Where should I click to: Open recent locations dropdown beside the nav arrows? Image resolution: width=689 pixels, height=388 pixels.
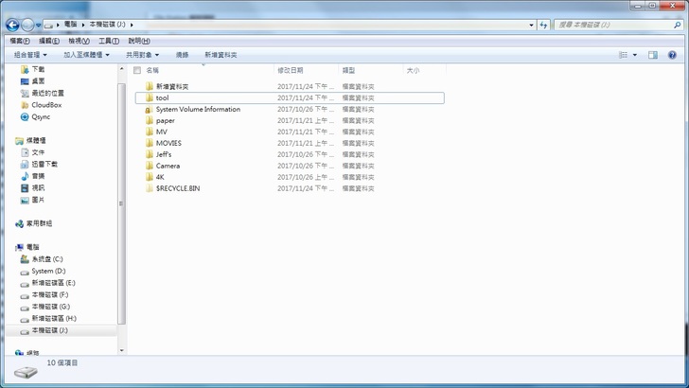(38, 25)
